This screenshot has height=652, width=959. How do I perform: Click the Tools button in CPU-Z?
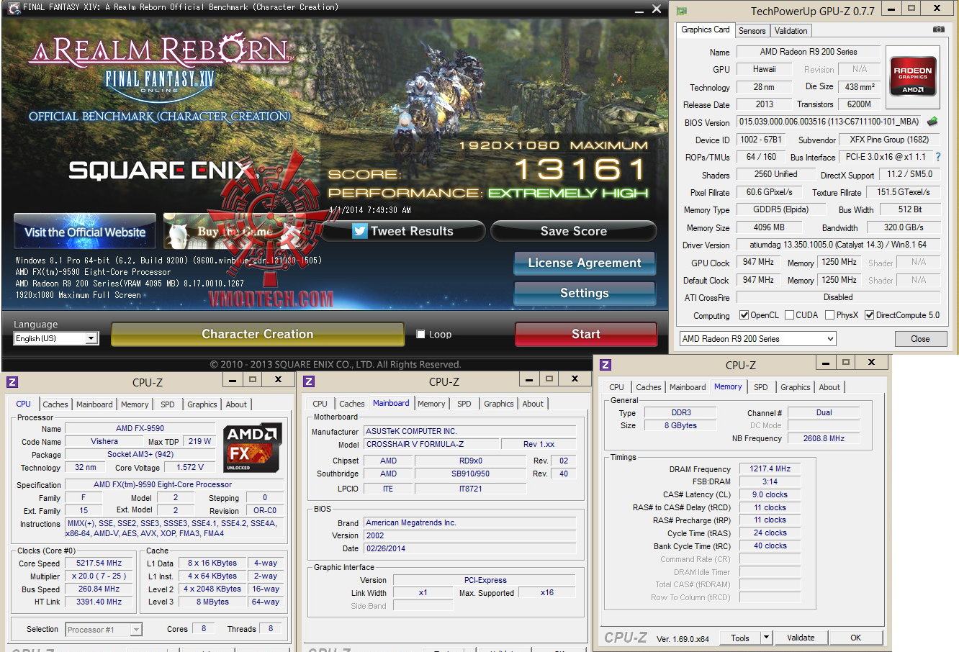coord(740,638)
